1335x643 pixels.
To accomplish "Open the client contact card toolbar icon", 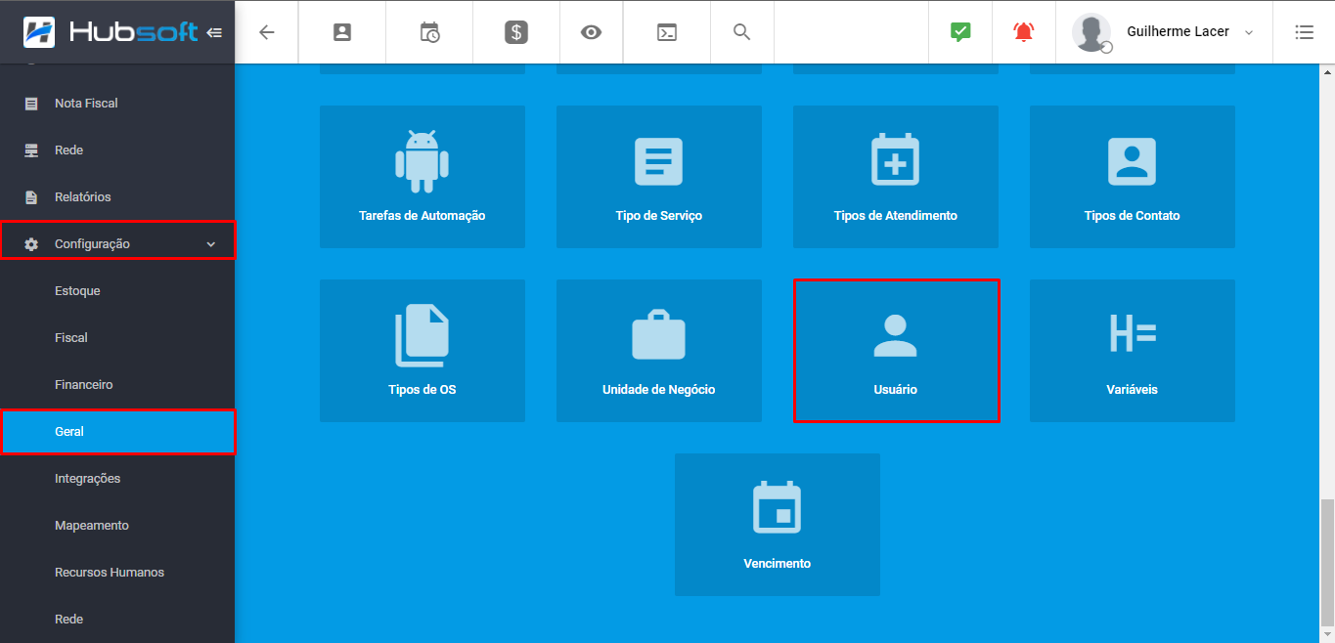I will pos(342,32).
